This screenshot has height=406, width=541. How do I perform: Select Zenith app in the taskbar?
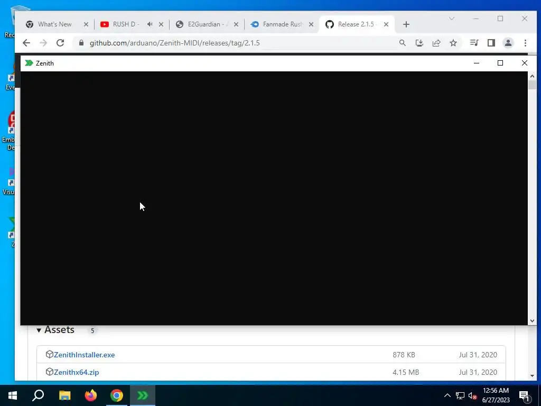(143, 395)
